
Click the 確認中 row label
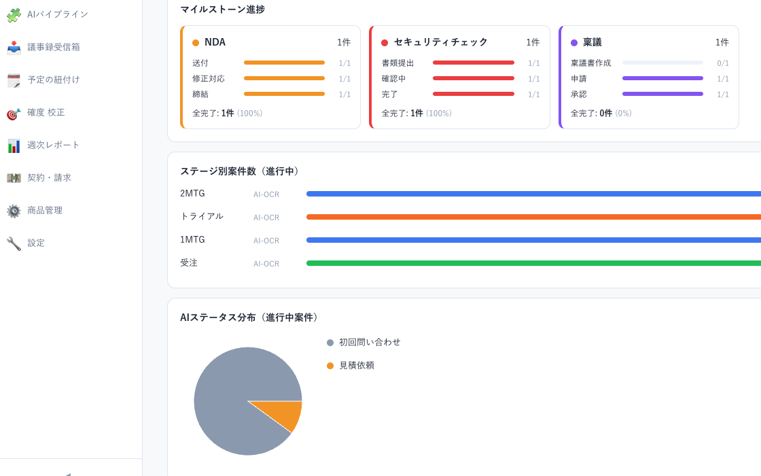pos(393,79)
